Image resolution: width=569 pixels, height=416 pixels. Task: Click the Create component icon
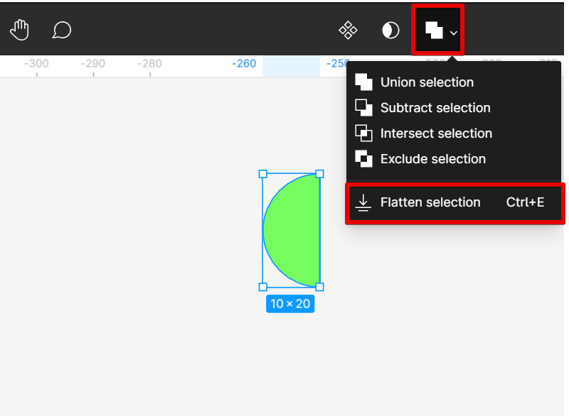coord(348,30)
